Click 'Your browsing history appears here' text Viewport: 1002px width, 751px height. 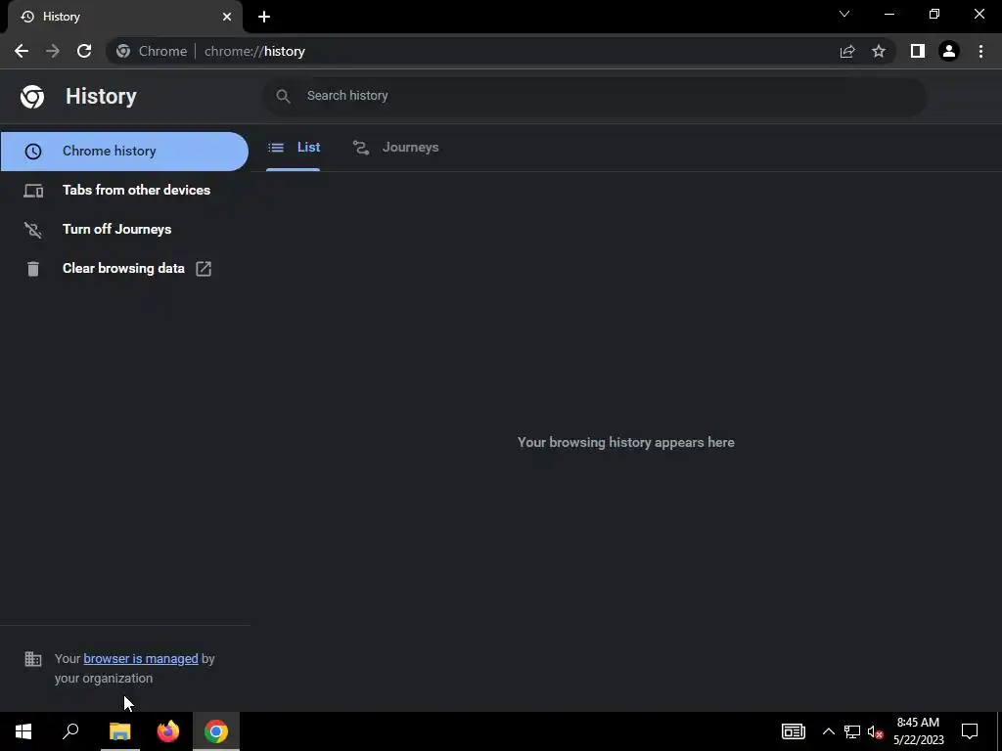click(625, 443)
